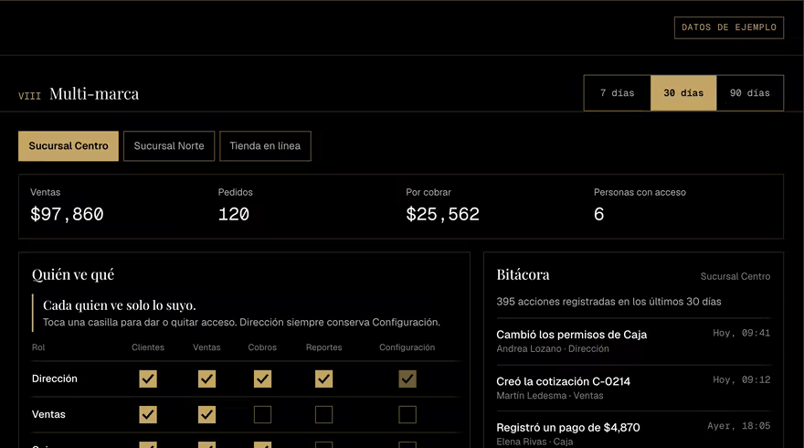Click the Personas con acceso value 6

[x=599, y=214]
